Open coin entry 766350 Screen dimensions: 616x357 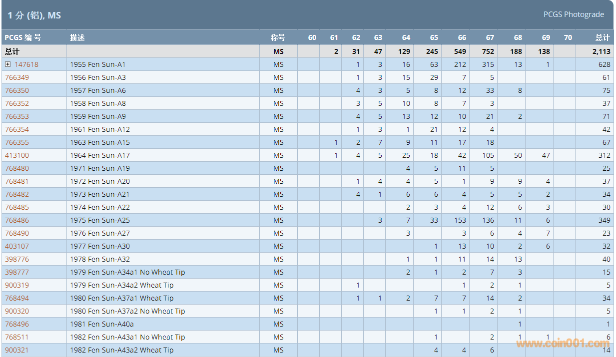[x=17, y=90]
